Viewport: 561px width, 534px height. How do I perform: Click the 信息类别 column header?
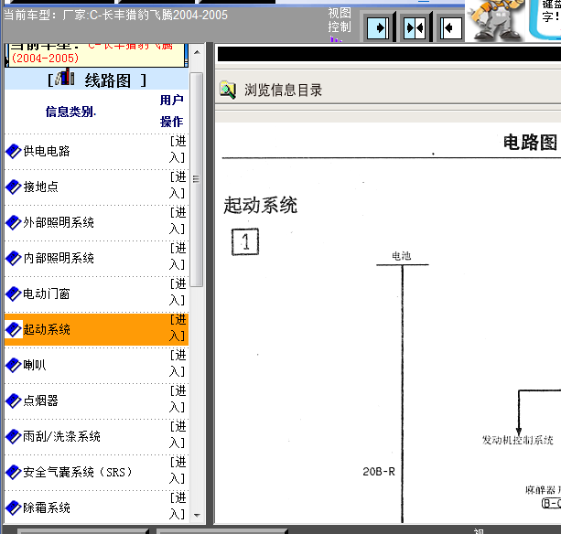[70, 112]
